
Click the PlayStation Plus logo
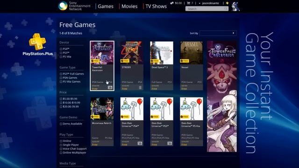pyautogui.click(x=37, y=45)
